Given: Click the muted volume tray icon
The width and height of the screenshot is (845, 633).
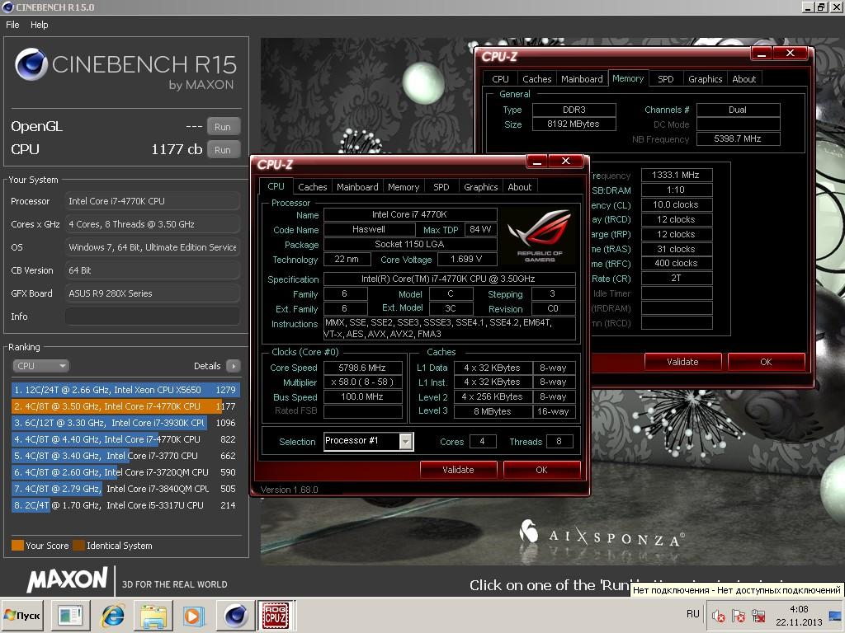Looking at the screenshot, I should pyautogui.click(x=718, y=616).
